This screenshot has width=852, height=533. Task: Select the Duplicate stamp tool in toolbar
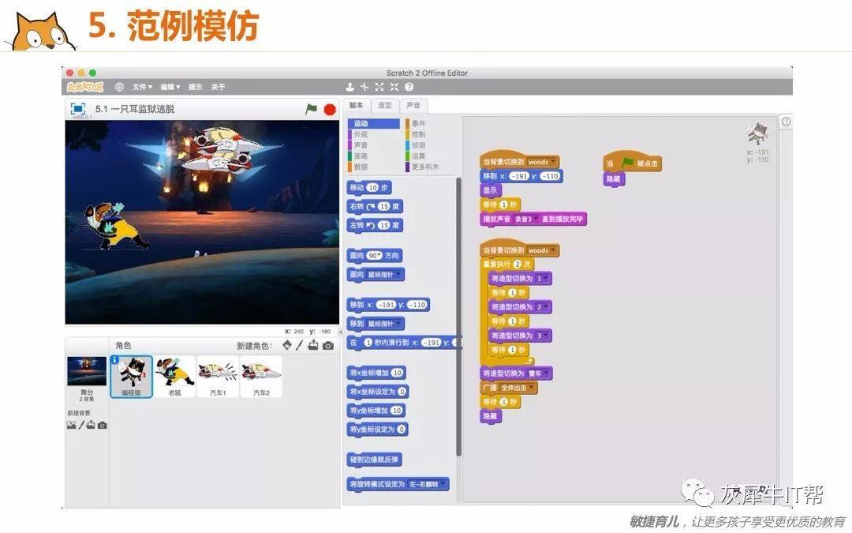pyautogui.click(x=350, y=87)
